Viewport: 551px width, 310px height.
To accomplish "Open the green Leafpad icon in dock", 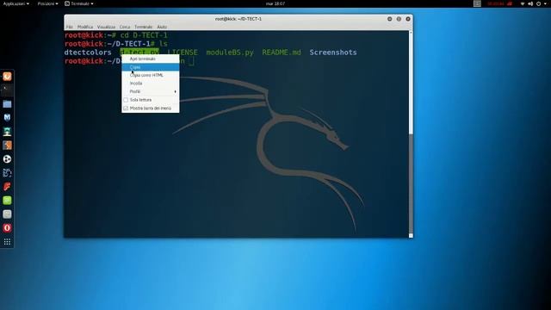I will pyautogui.click(x=7, y=201).
